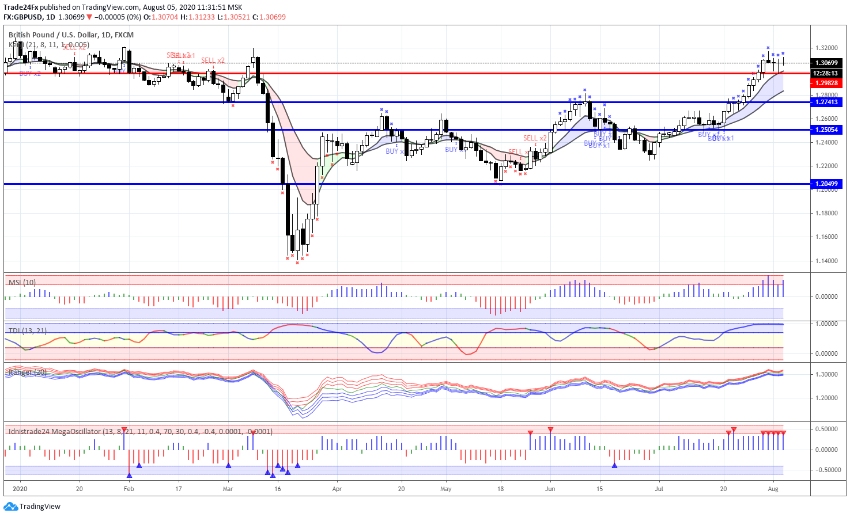
Task: Click the Jun label on time axis
Action: point(550,489)
